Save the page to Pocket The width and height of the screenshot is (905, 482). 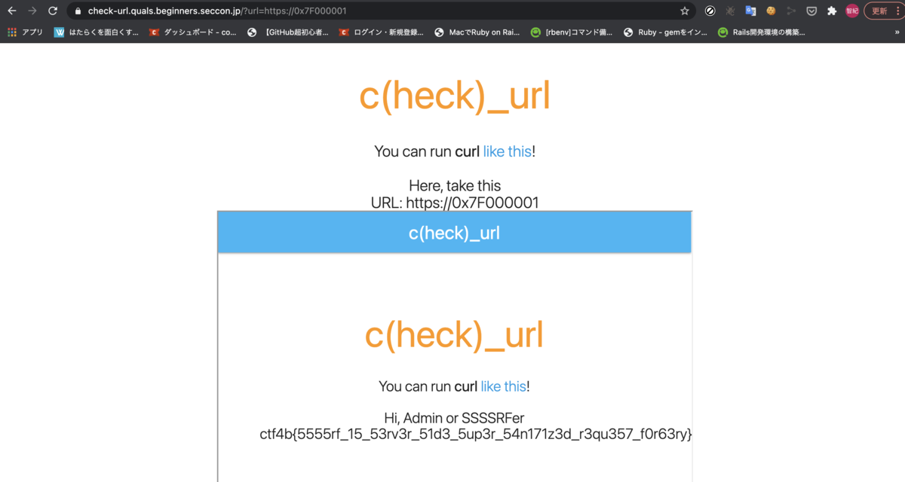tap(811, 11)
